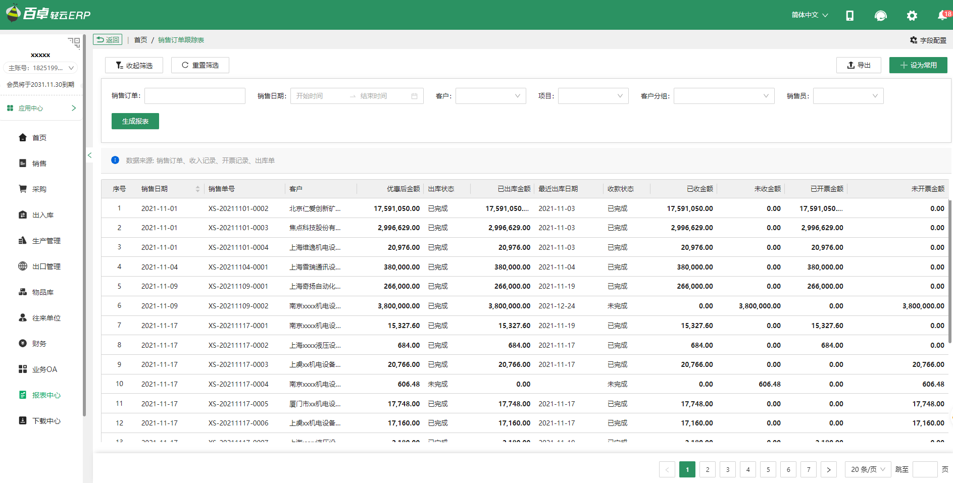953x483 pixels.
Task: Click the data source info icon
Action: click(x=115, y=160)
